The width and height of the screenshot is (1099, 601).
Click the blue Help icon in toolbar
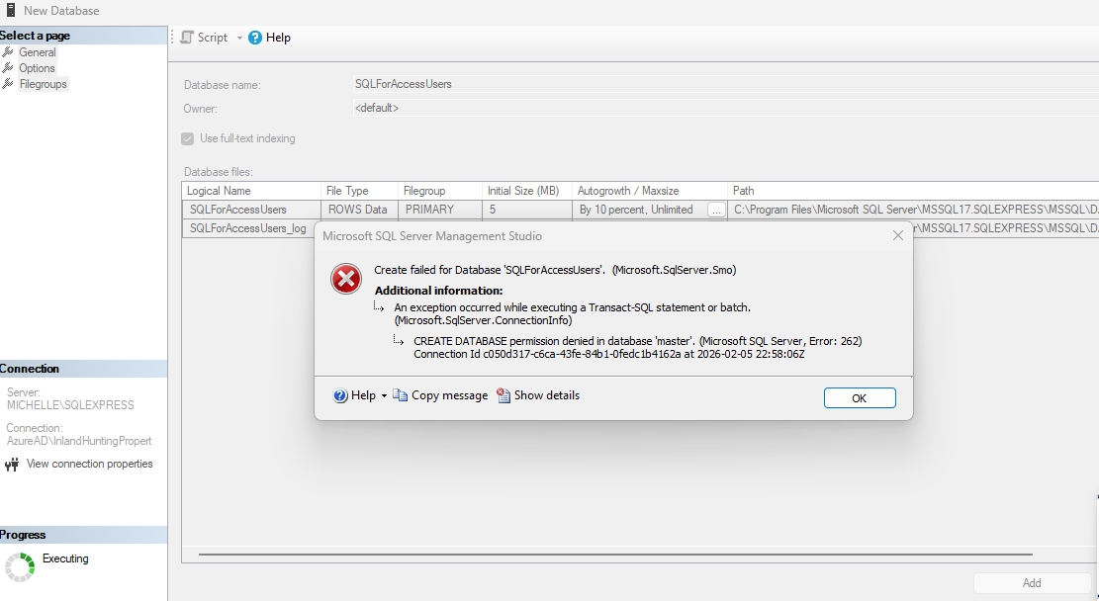(255, 38)
